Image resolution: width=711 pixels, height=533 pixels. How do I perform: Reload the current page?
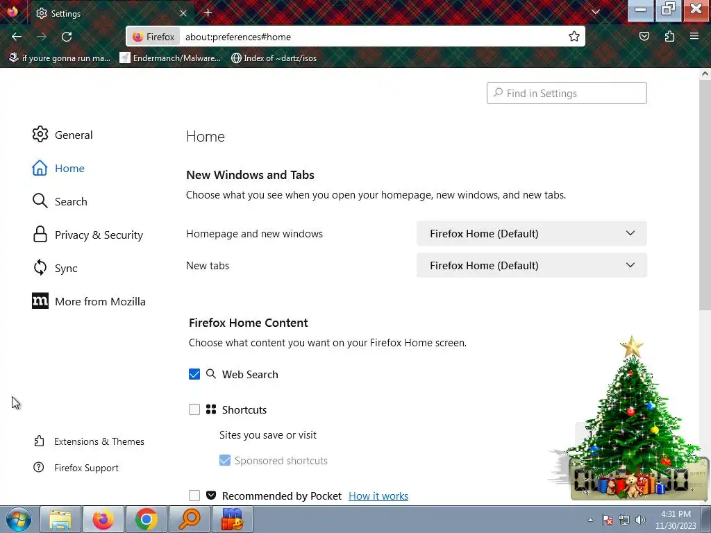67,37
